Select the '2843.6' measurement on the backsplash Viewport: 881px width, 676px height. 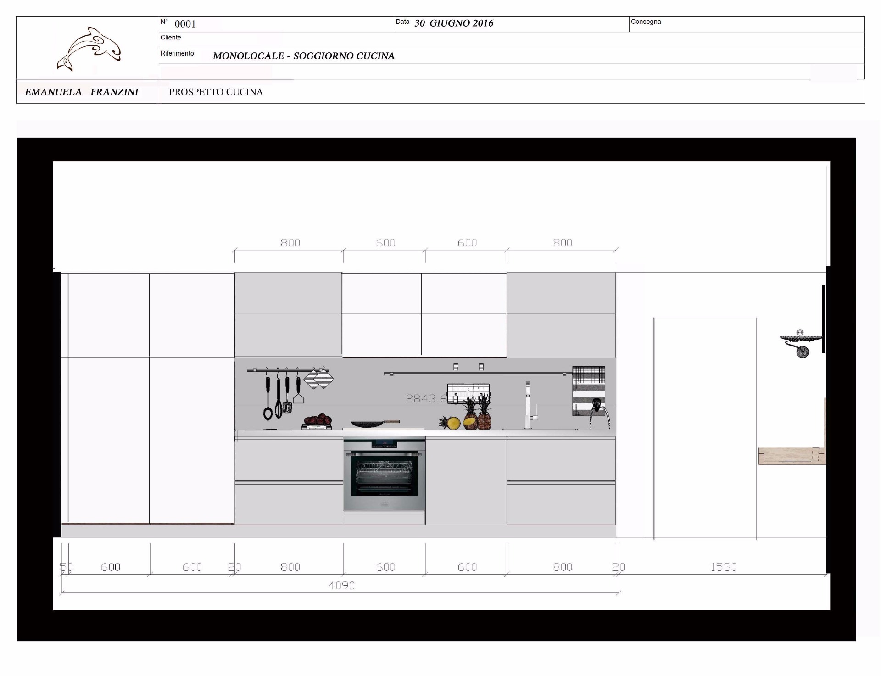(x=426, y=399)
